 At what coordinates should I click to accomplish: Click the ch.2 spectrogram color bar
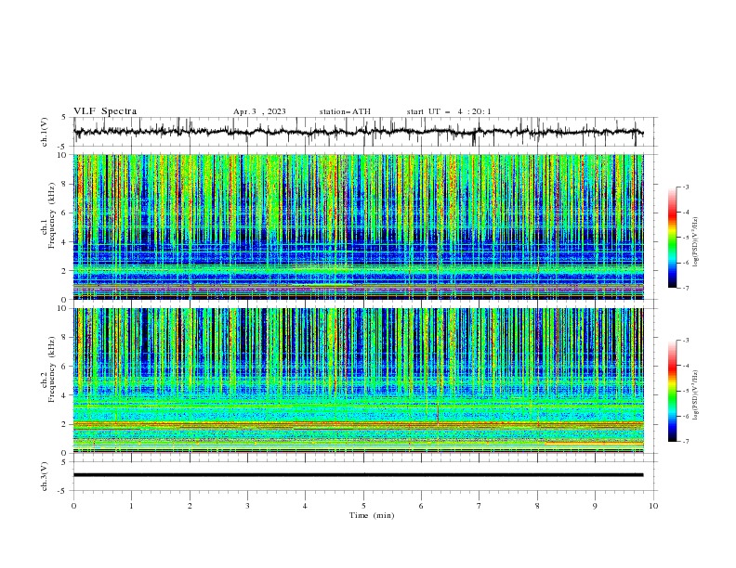[672, 391]
